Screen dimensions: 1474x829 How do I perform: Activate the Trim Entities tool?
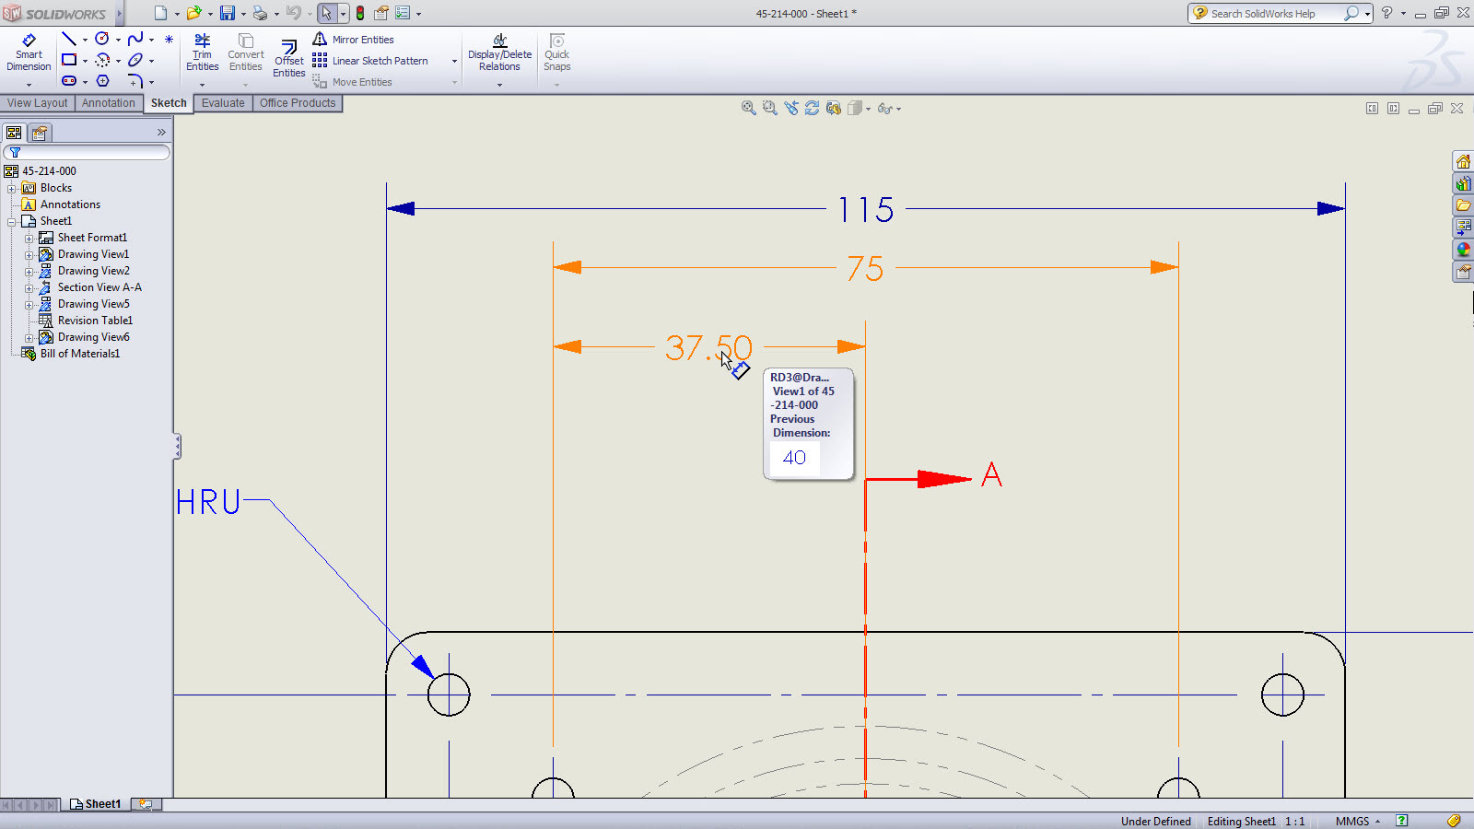pos(202,53)
